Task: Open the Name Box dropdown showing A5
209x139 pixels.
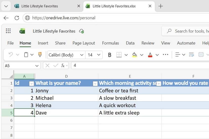Action: tap(37, 66)
